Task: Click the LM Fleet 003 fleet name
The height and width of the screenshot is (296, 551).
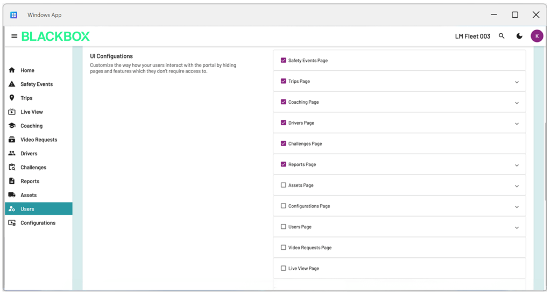Action: (x=472, y=36)
